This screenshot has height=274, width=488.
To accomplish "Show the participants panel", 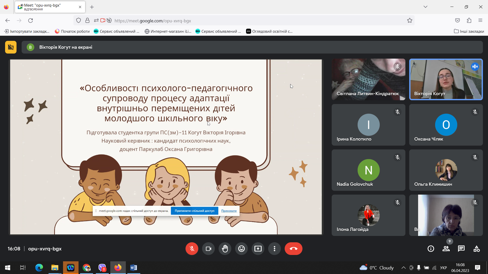I will pyautogui.click(x=446, y=249).
